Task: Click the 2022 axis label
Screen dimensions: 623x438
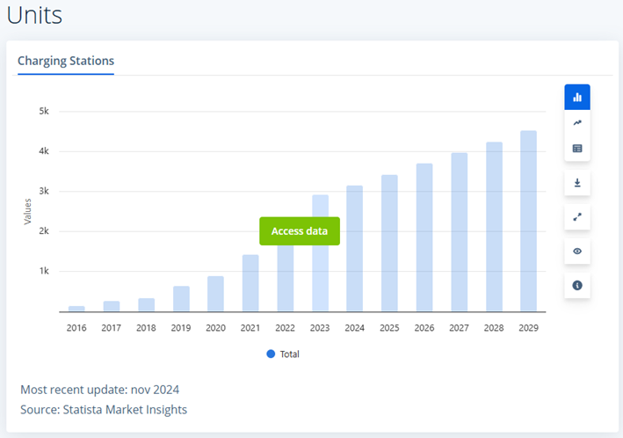Action: pos(285,328)
